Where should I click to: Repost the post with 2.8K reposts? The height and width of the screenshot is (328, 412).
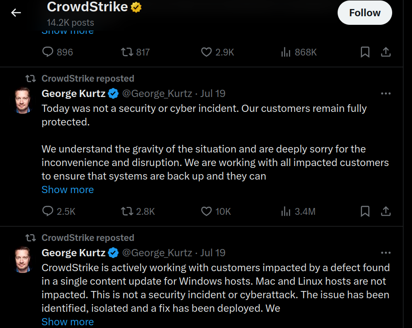137,211
